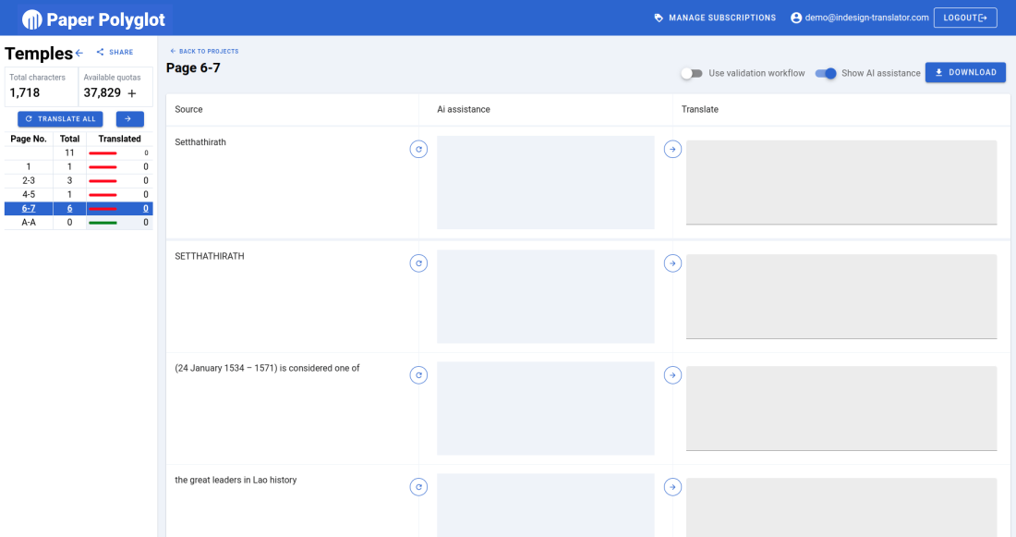
Task: Click the red progress bar for page 1
Action: [103, 167]
